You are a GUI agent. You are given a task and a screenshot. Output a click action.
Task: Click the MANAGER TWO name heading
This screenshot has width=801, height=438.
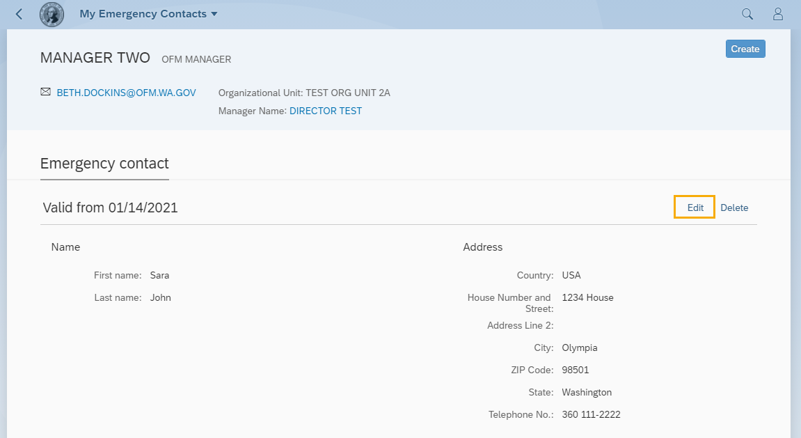95,58
